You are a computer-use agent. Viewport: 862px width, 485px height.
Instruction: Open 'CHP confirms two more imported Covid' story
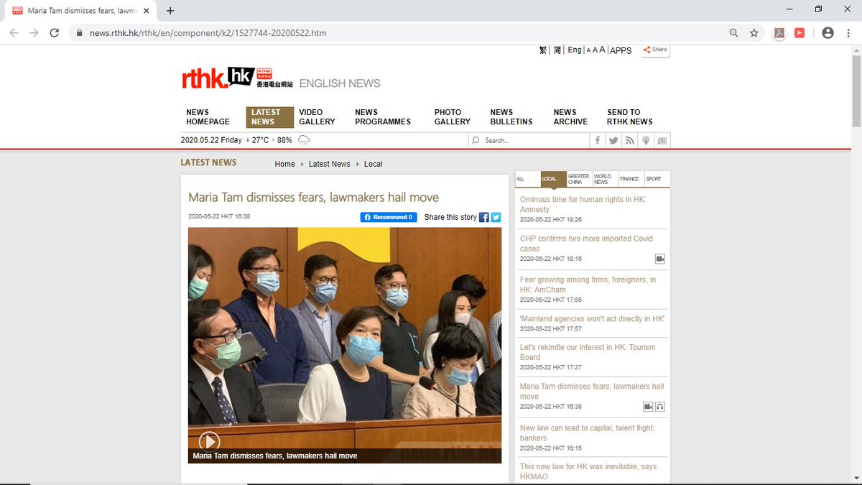click(586, 243)
